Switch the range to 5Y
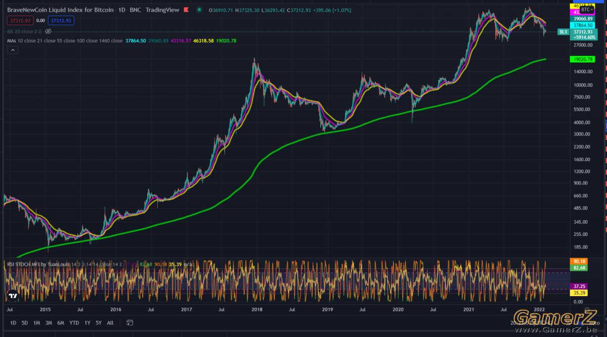The image size is (607, 337). pyautogui.click(x=99, y=322)
